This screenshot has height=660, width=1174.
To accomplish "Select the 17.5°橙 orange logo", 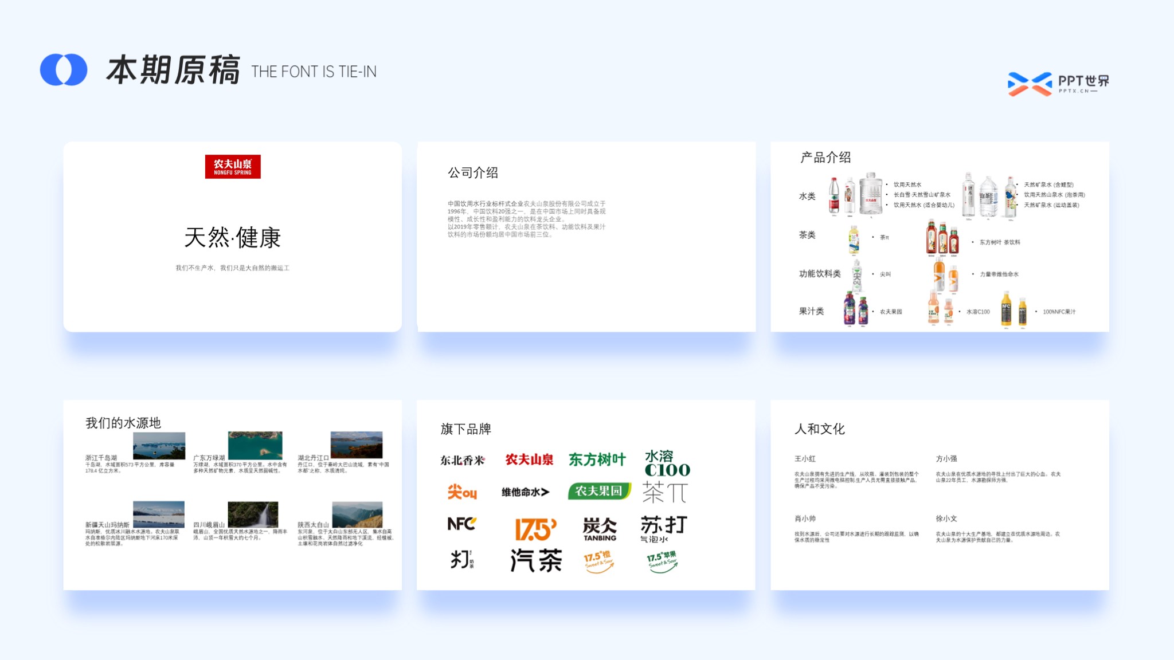I will [598, 561].
